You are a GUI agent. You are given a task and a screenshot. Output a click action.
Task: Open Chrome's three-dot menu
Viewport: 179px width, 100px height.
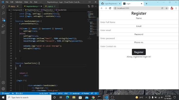[x=176, y=8]
